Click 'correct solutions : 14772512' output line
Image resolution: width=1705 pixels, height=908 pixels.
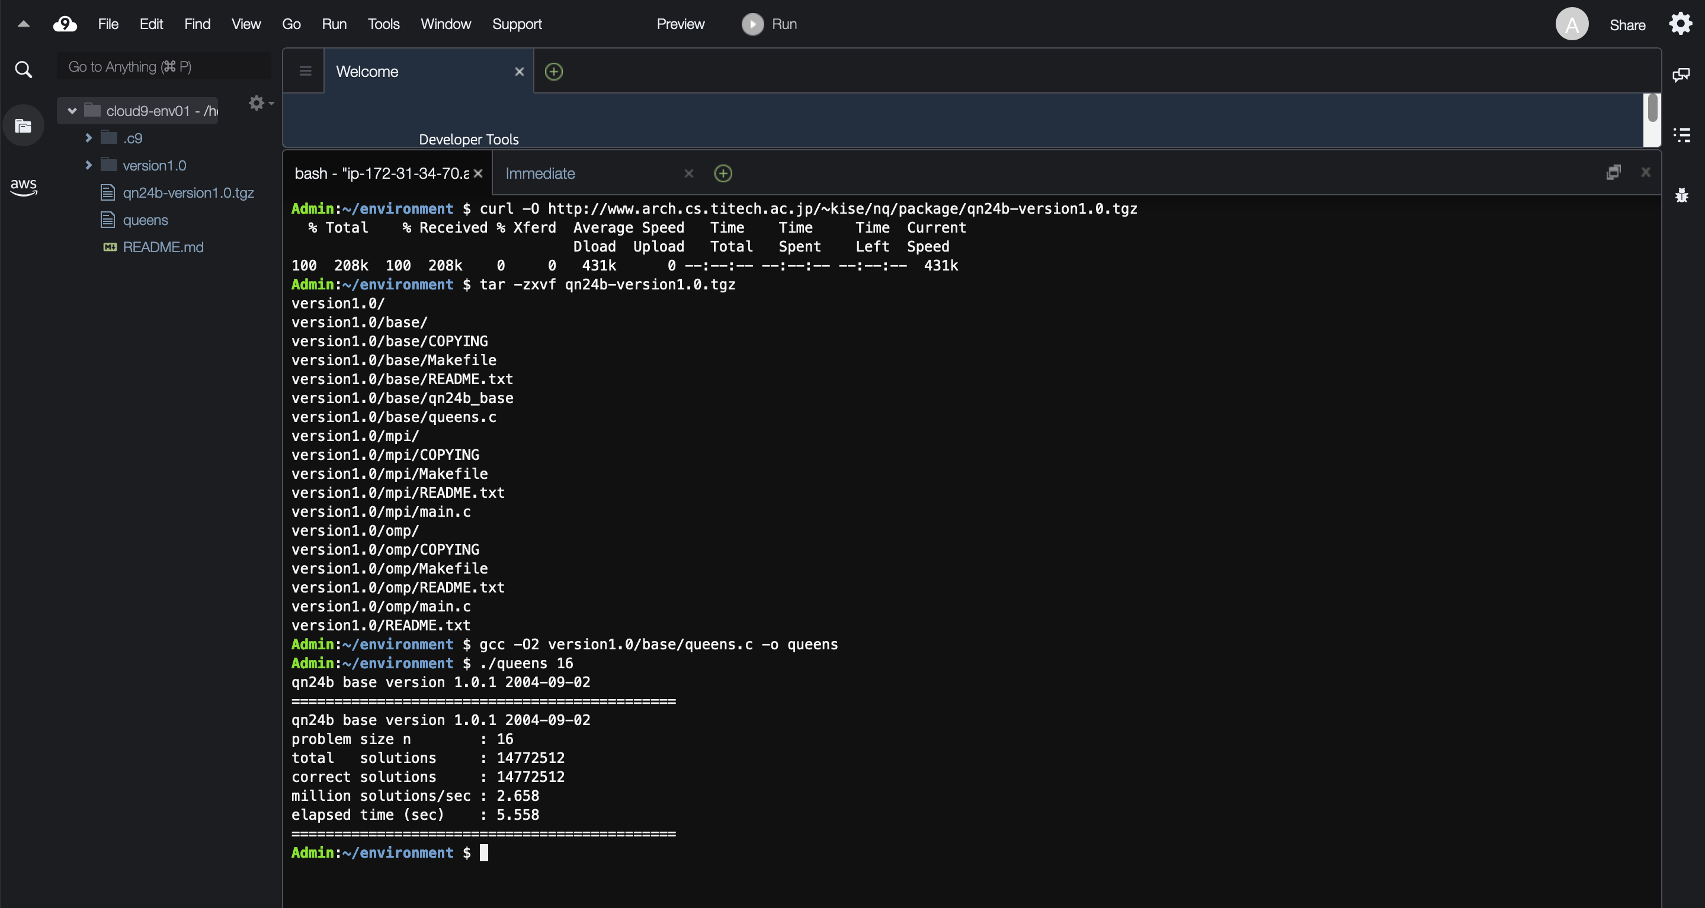(428, 777)
